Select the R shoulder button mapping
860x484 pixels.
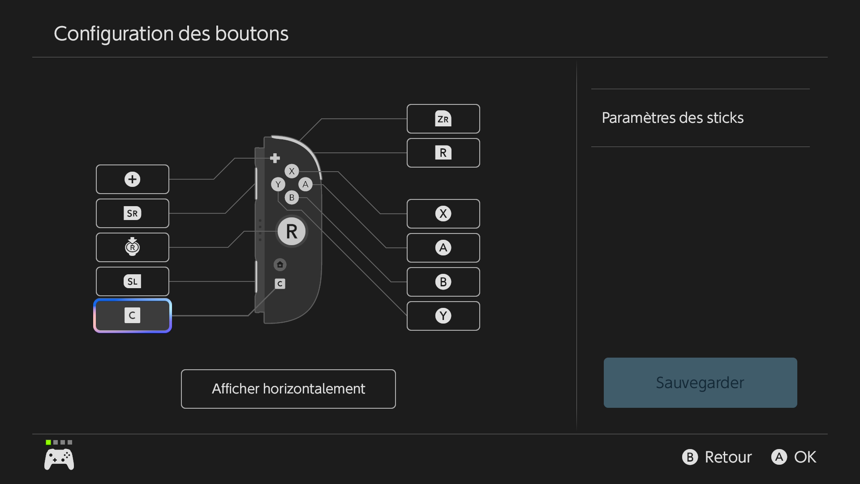coord(443,153)
